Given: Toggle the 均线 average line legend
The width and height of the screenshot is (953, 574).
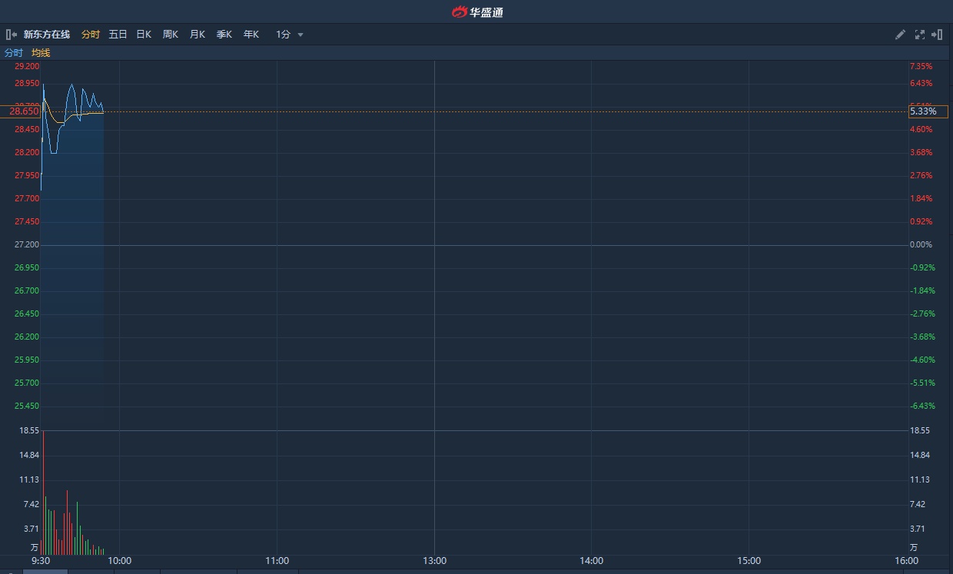Looking at the screenshot, I should click(x=41, y=53).
